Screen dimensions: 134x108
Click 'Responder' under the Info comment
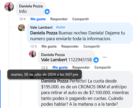pos(59,19)
